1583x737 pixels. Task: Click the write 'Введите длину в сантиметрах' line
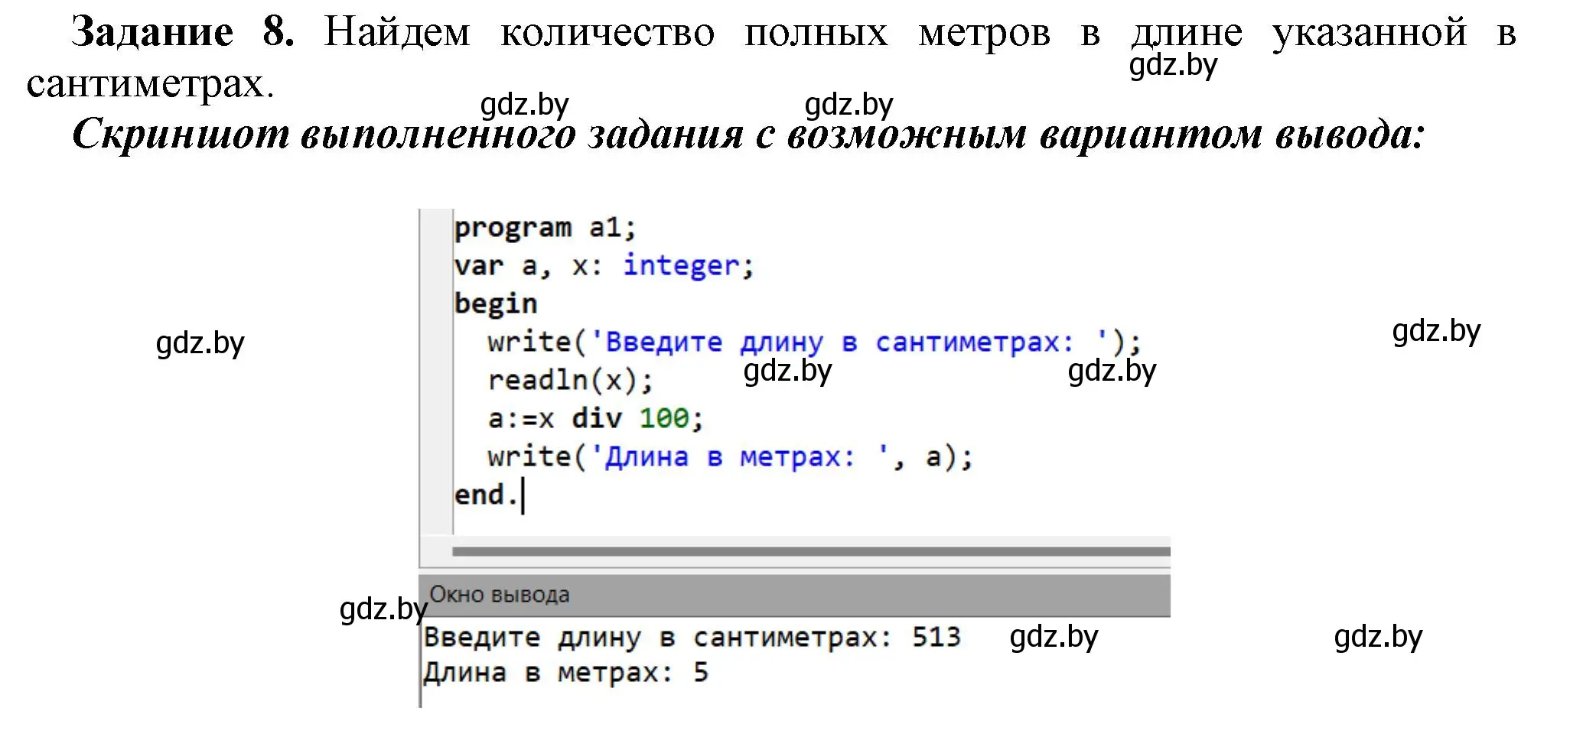pyautogui.click(x=814, y=343)
